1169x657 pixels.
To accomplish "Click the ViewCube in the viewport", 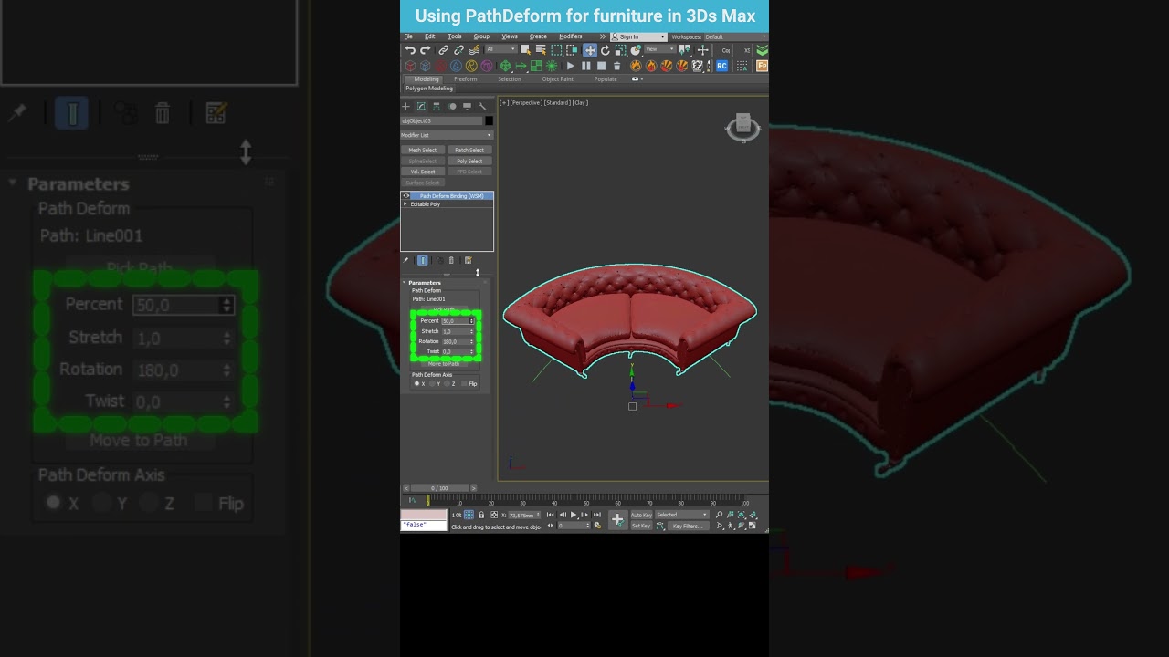I will pyautogui.click(x=742, y=126).
